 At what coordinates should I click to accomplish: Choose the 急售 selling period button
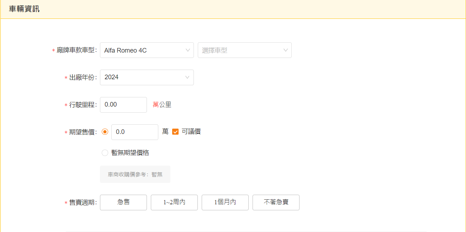123,202
